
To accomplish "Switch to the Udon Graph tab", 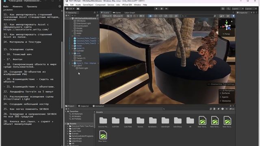I will coord(130,13).
